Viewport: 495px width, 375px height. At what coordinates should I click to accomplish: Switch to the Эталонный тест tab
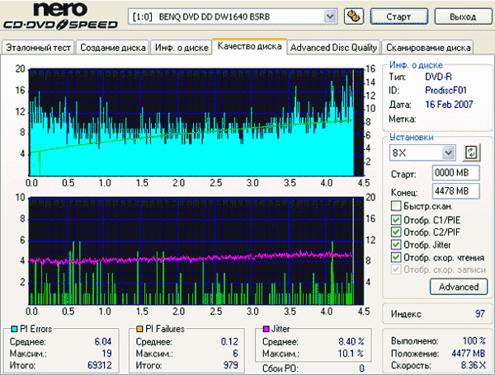point(39,48)
